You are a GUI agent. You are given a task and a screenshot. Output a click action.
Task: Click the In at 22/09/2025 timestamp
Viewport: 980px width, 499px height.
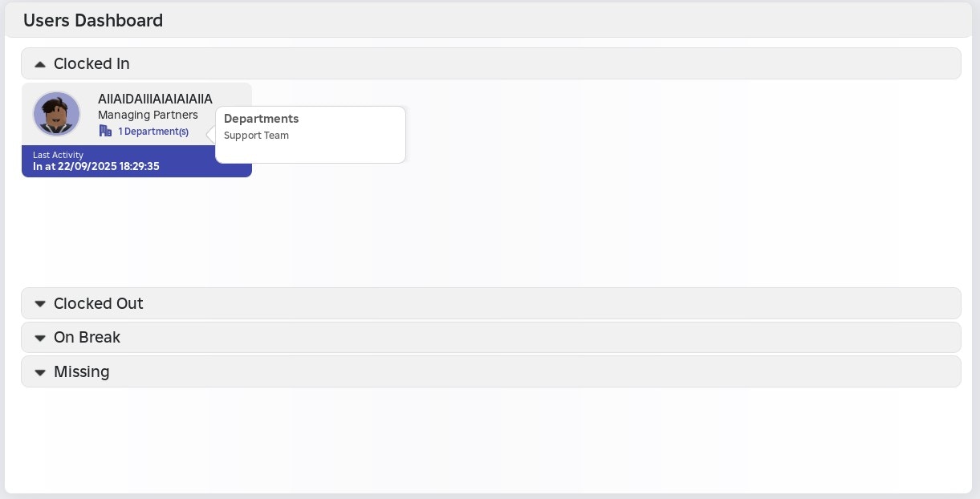point(96,166)
